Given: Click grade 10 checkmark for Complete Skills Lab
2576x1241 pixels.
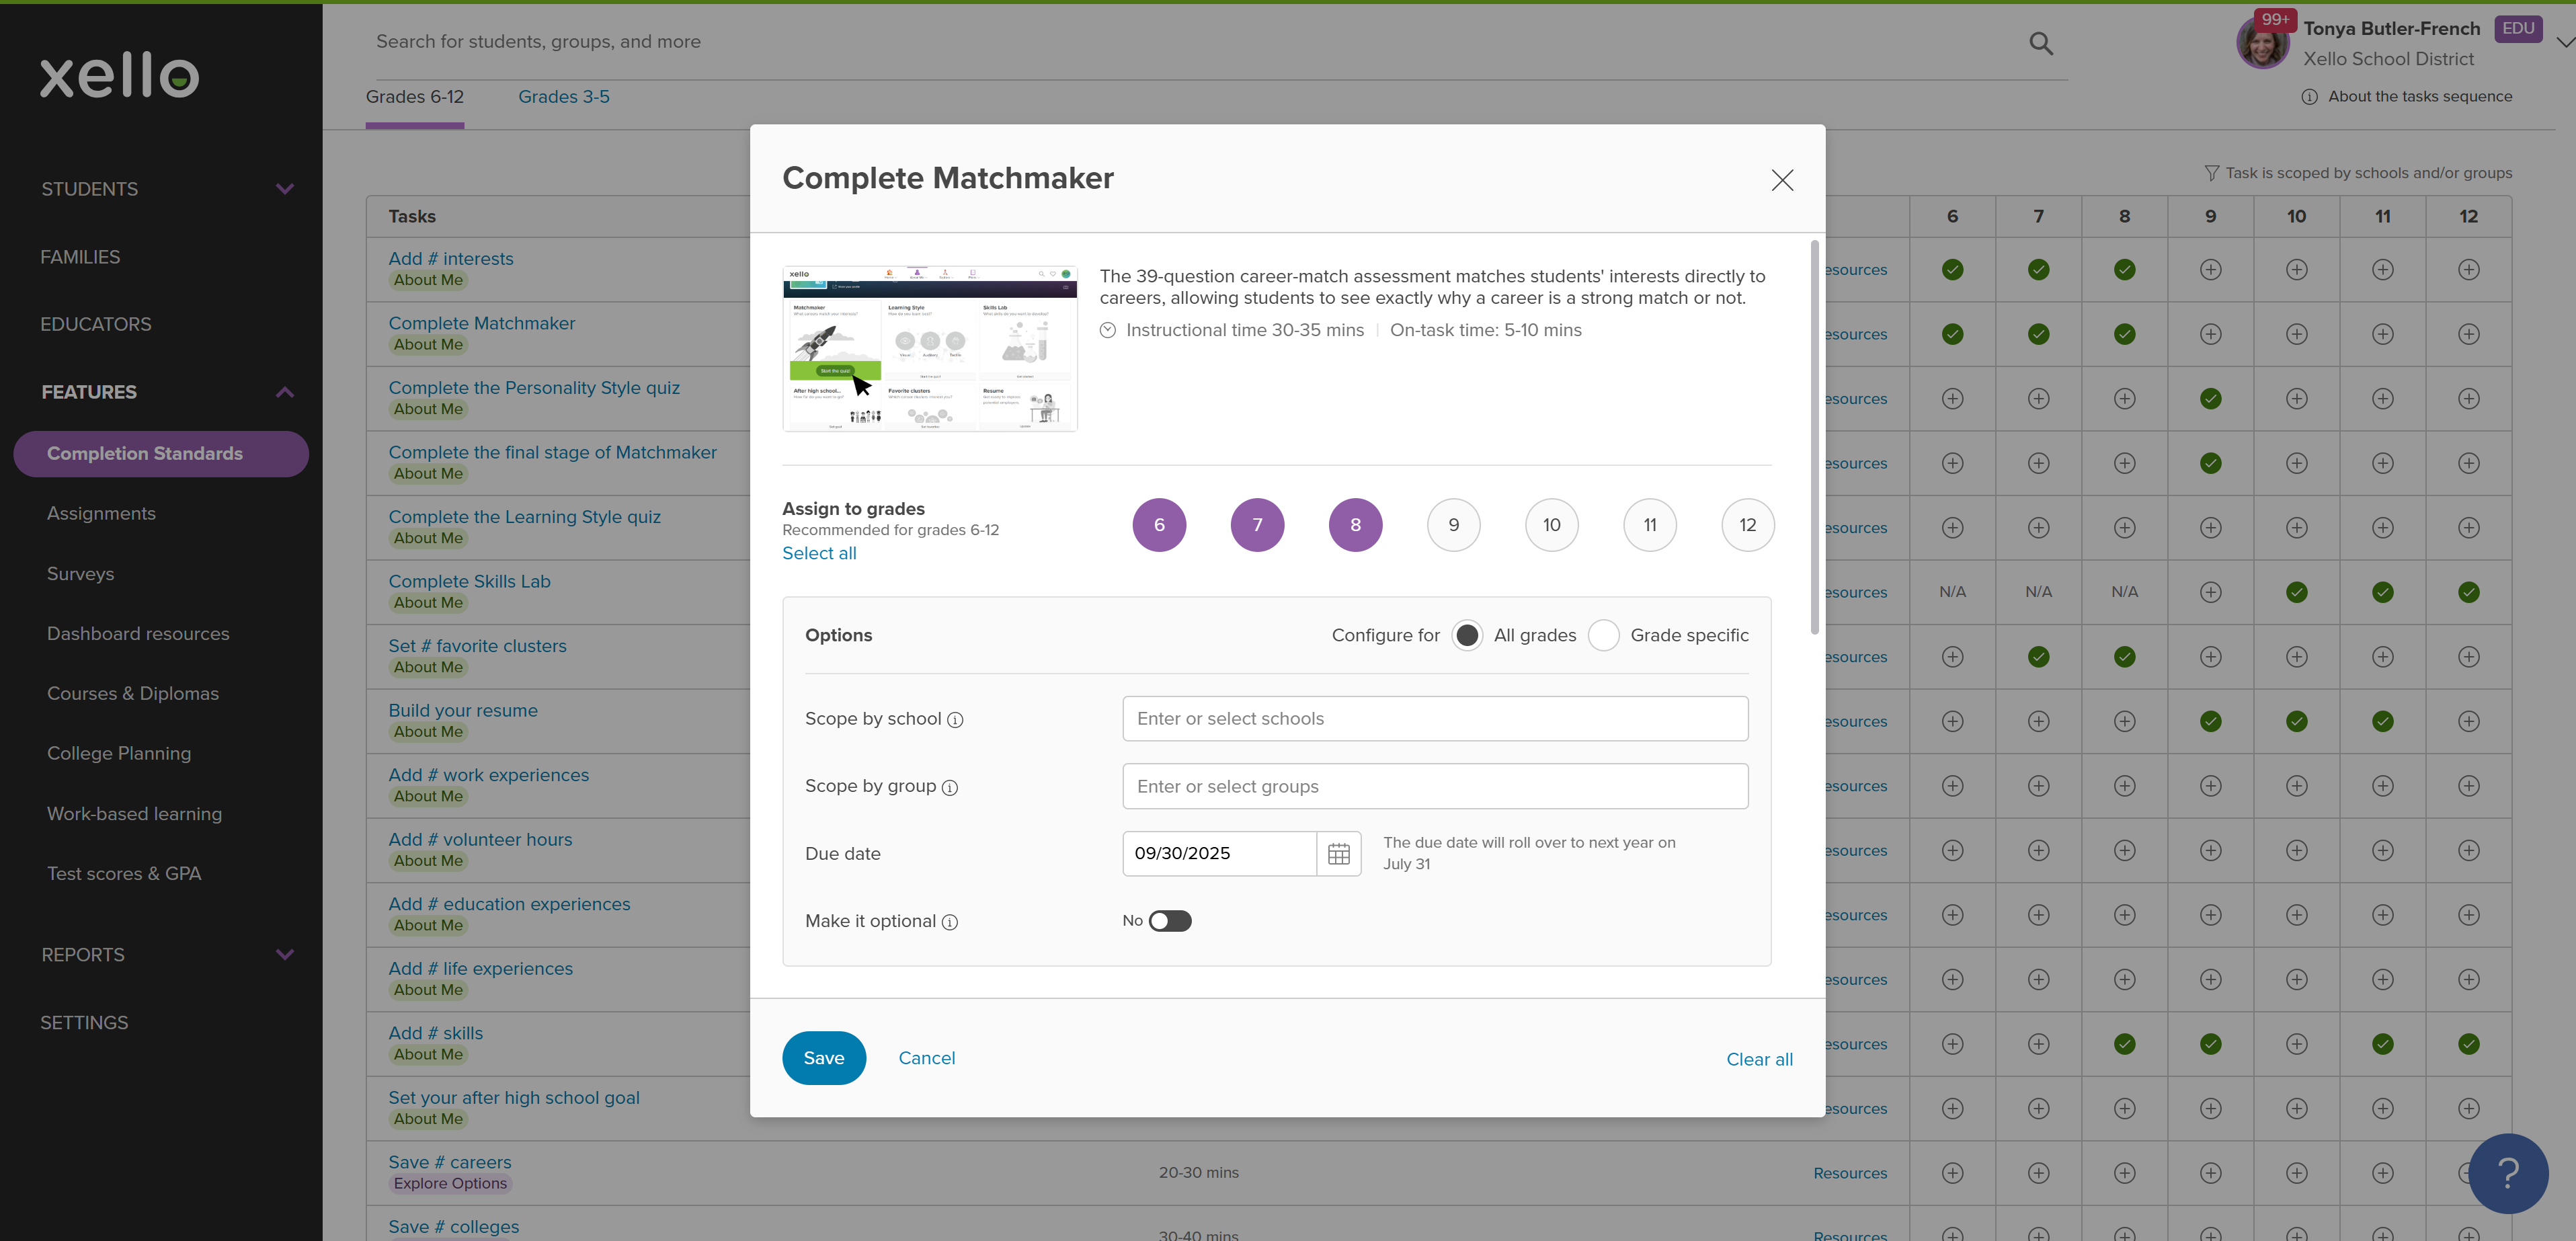Looking at the screenshot, I should (2296, 592).
